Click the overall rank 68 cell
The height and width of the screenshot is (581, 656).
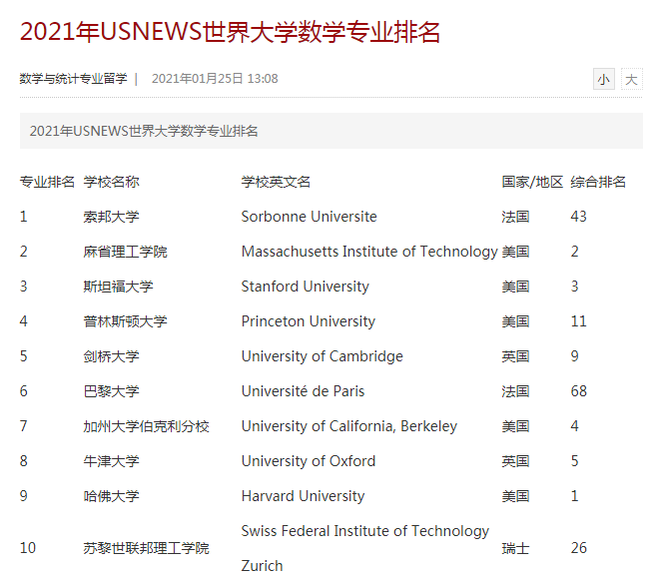(x=578, y=391)
